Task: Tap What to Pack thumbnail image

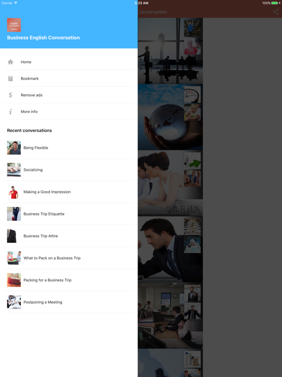Action: coord(14,258)
